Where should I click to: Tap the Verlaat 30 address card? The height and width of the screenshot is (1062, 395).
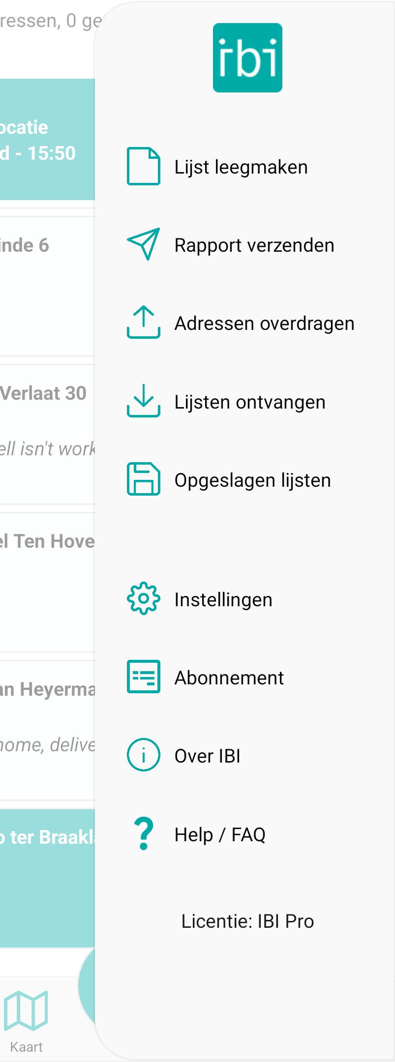point(47,434)
